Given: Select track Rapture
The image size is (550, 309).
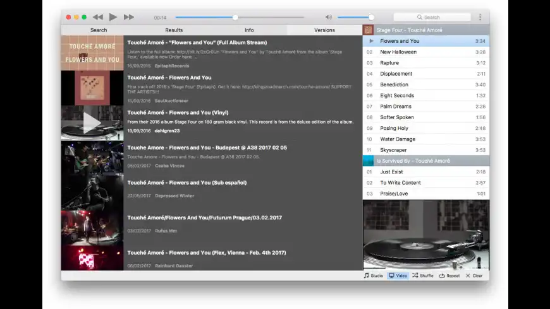Looking at the screenshot, I should tap(426, 63).
